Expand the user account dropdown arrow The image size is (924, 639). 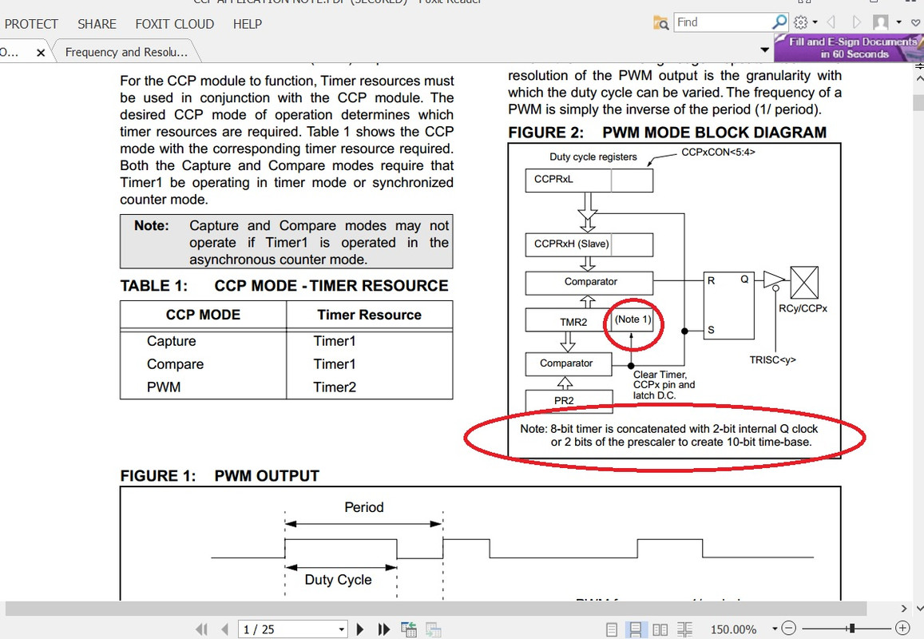pos(898,22)
